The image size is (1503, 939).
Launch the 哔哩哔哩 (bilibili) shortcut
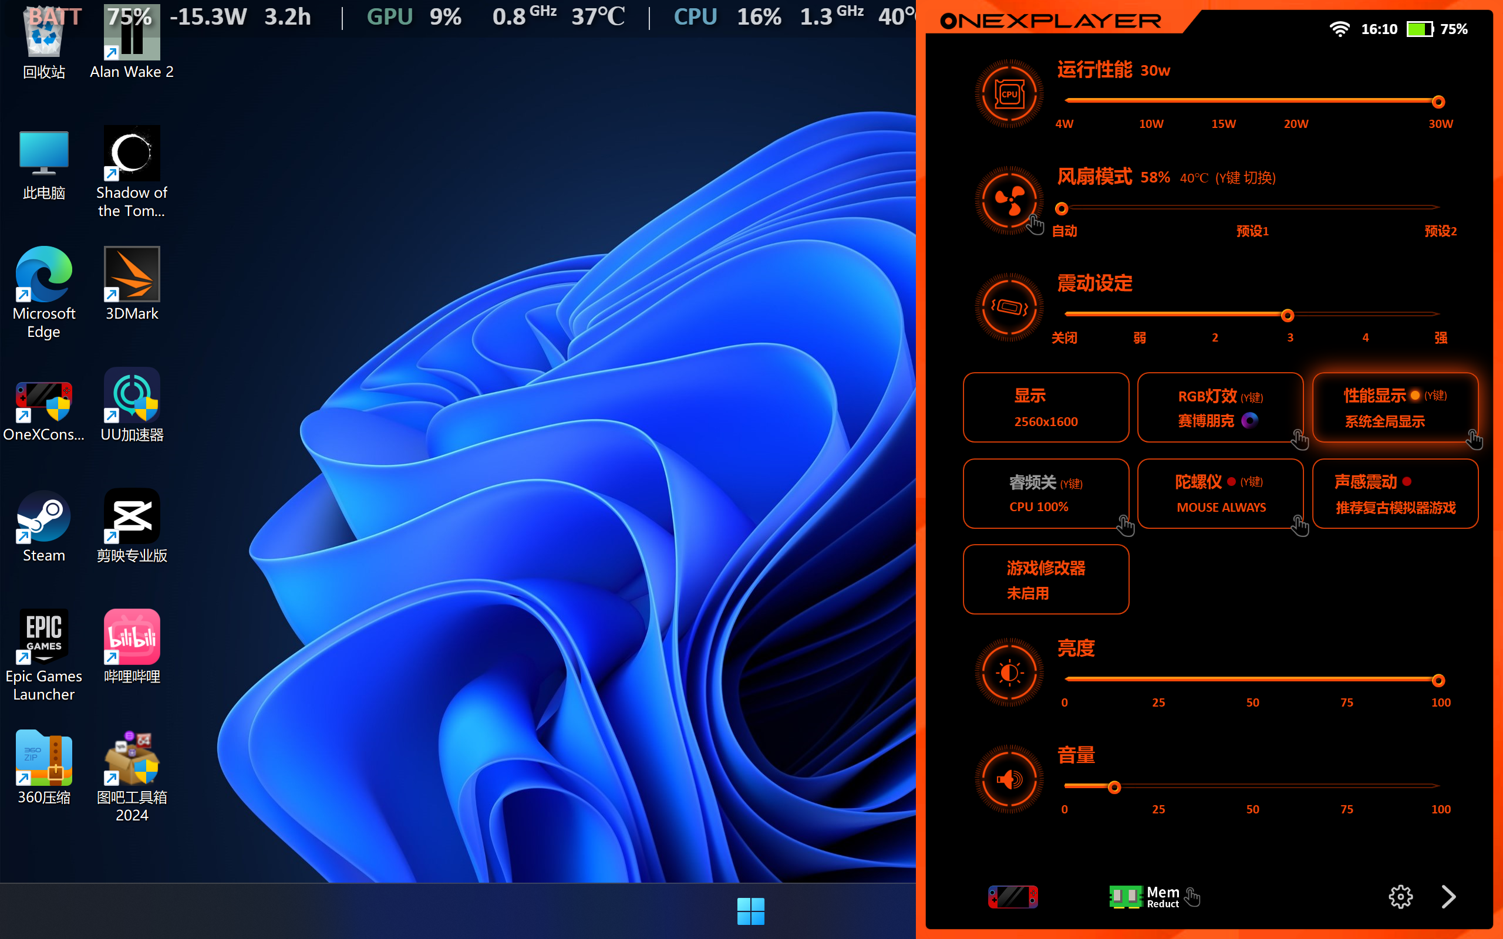132,647
